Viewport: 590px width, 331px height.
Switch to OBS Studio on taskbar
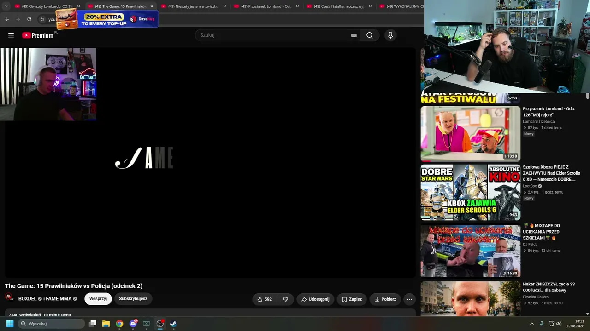[160, 324]
